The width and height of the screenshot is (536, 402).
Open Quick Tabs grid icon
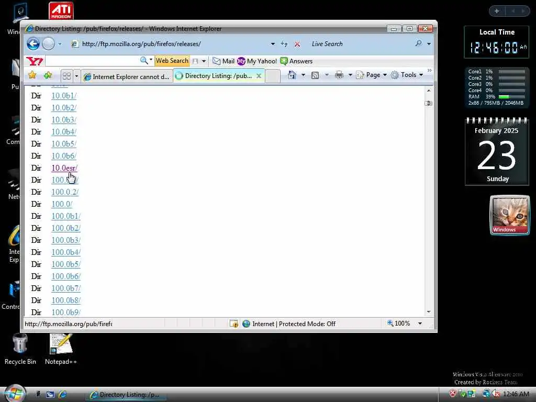pyautogui.click(x=66, y=75)
